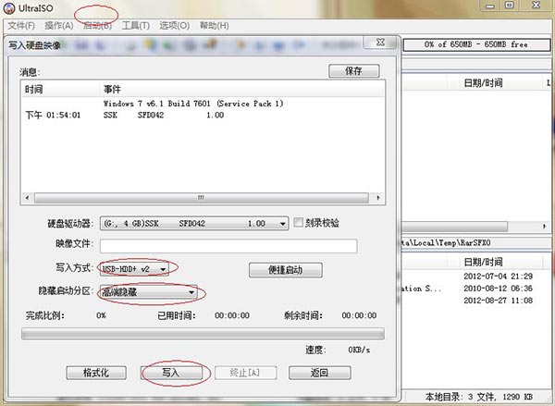Expand the 硬盘驱动器 drive dropdown
The height and width of the screenshot is (406, 555).
point(282,224)
